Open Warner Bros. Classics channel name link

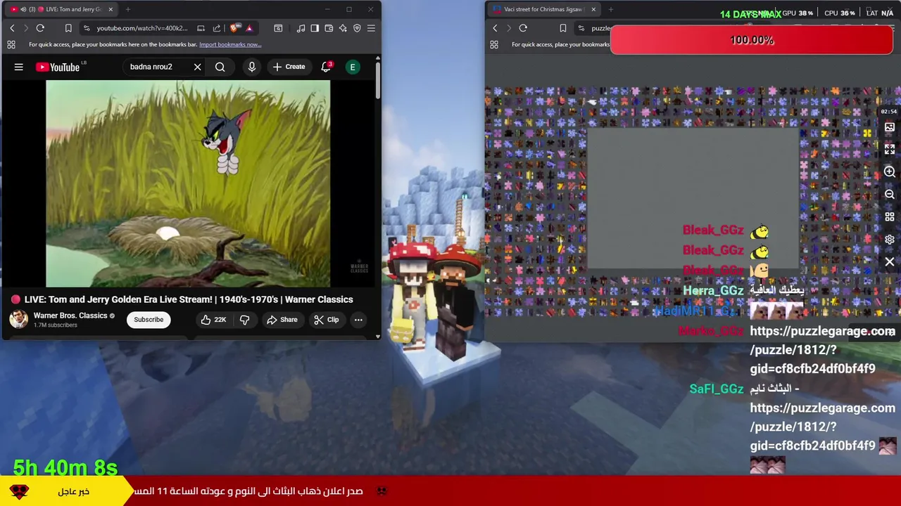[70, 316]
